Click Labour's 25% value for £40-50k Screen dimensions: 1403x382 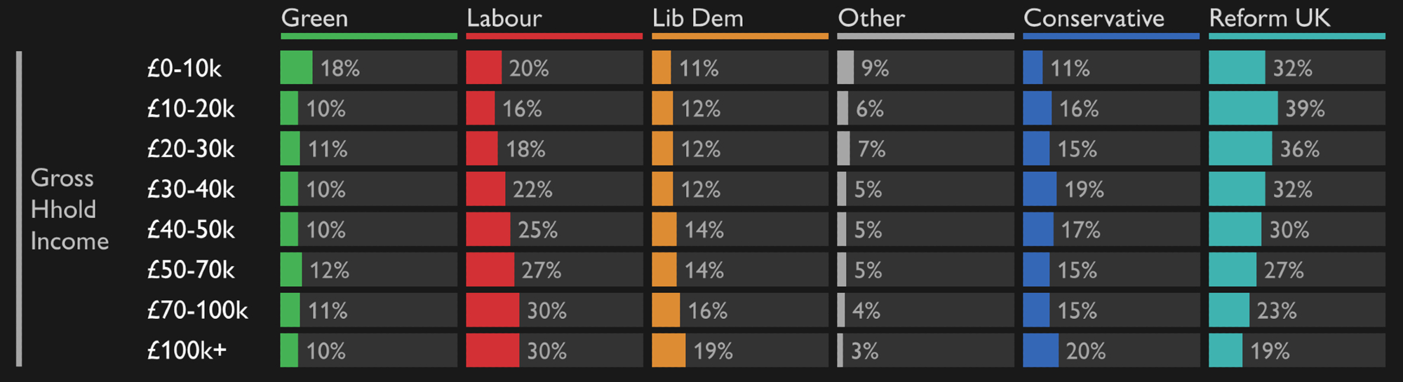pyautogui.click(x=537, y=230)
